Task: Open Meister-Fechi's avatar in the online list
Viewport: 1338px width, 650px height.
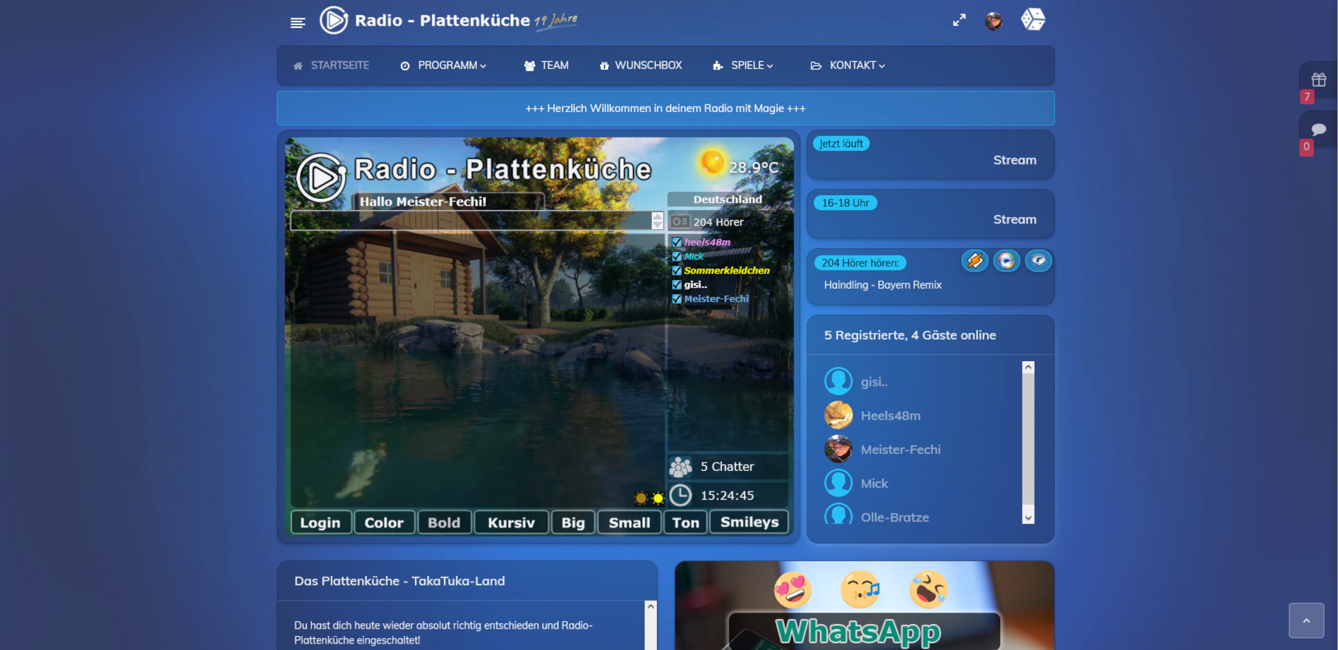Action: (838, 449)
